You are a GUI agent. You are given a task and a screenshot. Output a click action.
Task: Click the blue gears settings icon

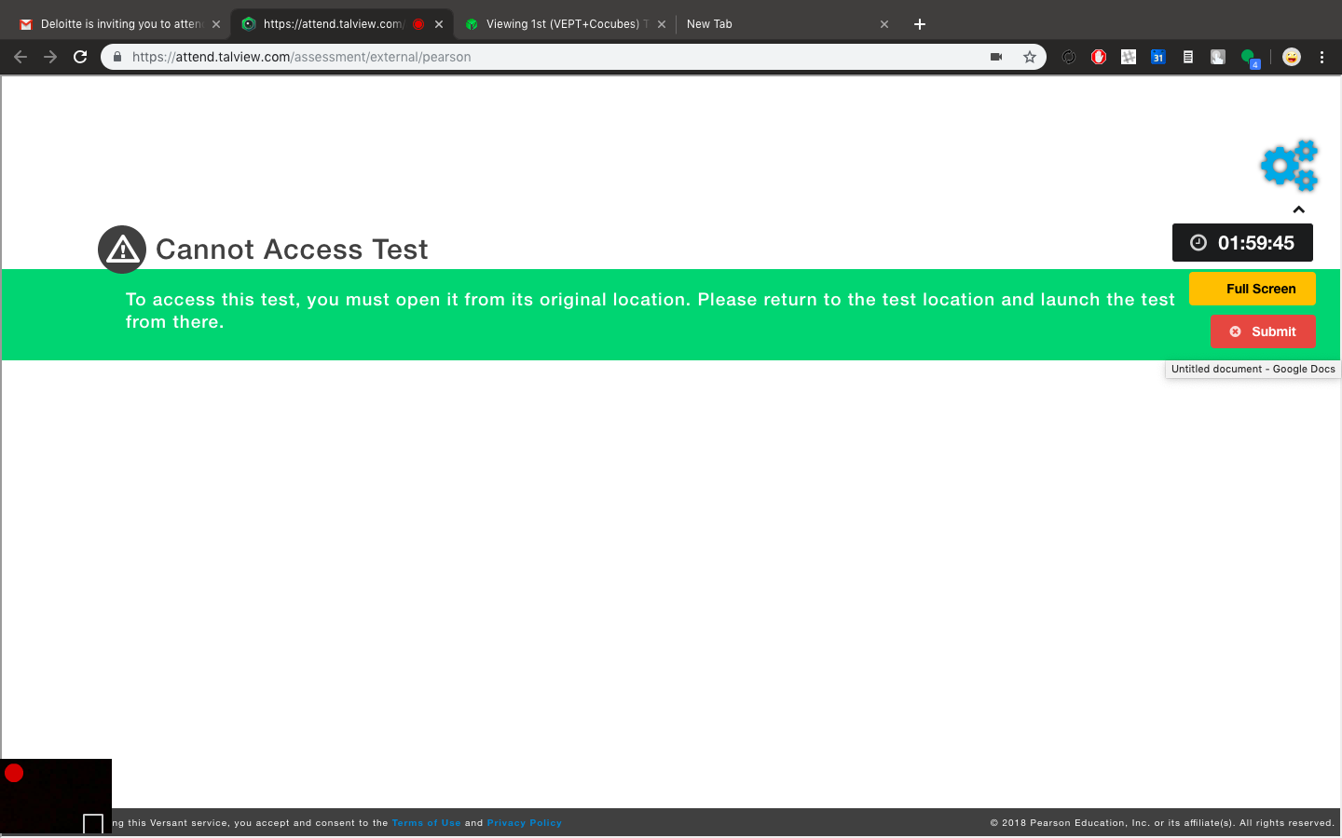click(x=1289, y=166)
